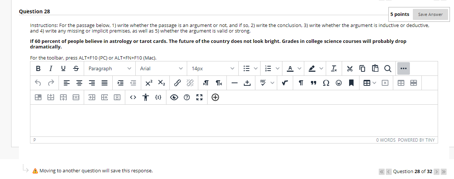Undo the last edit

[x=38, y=83]
